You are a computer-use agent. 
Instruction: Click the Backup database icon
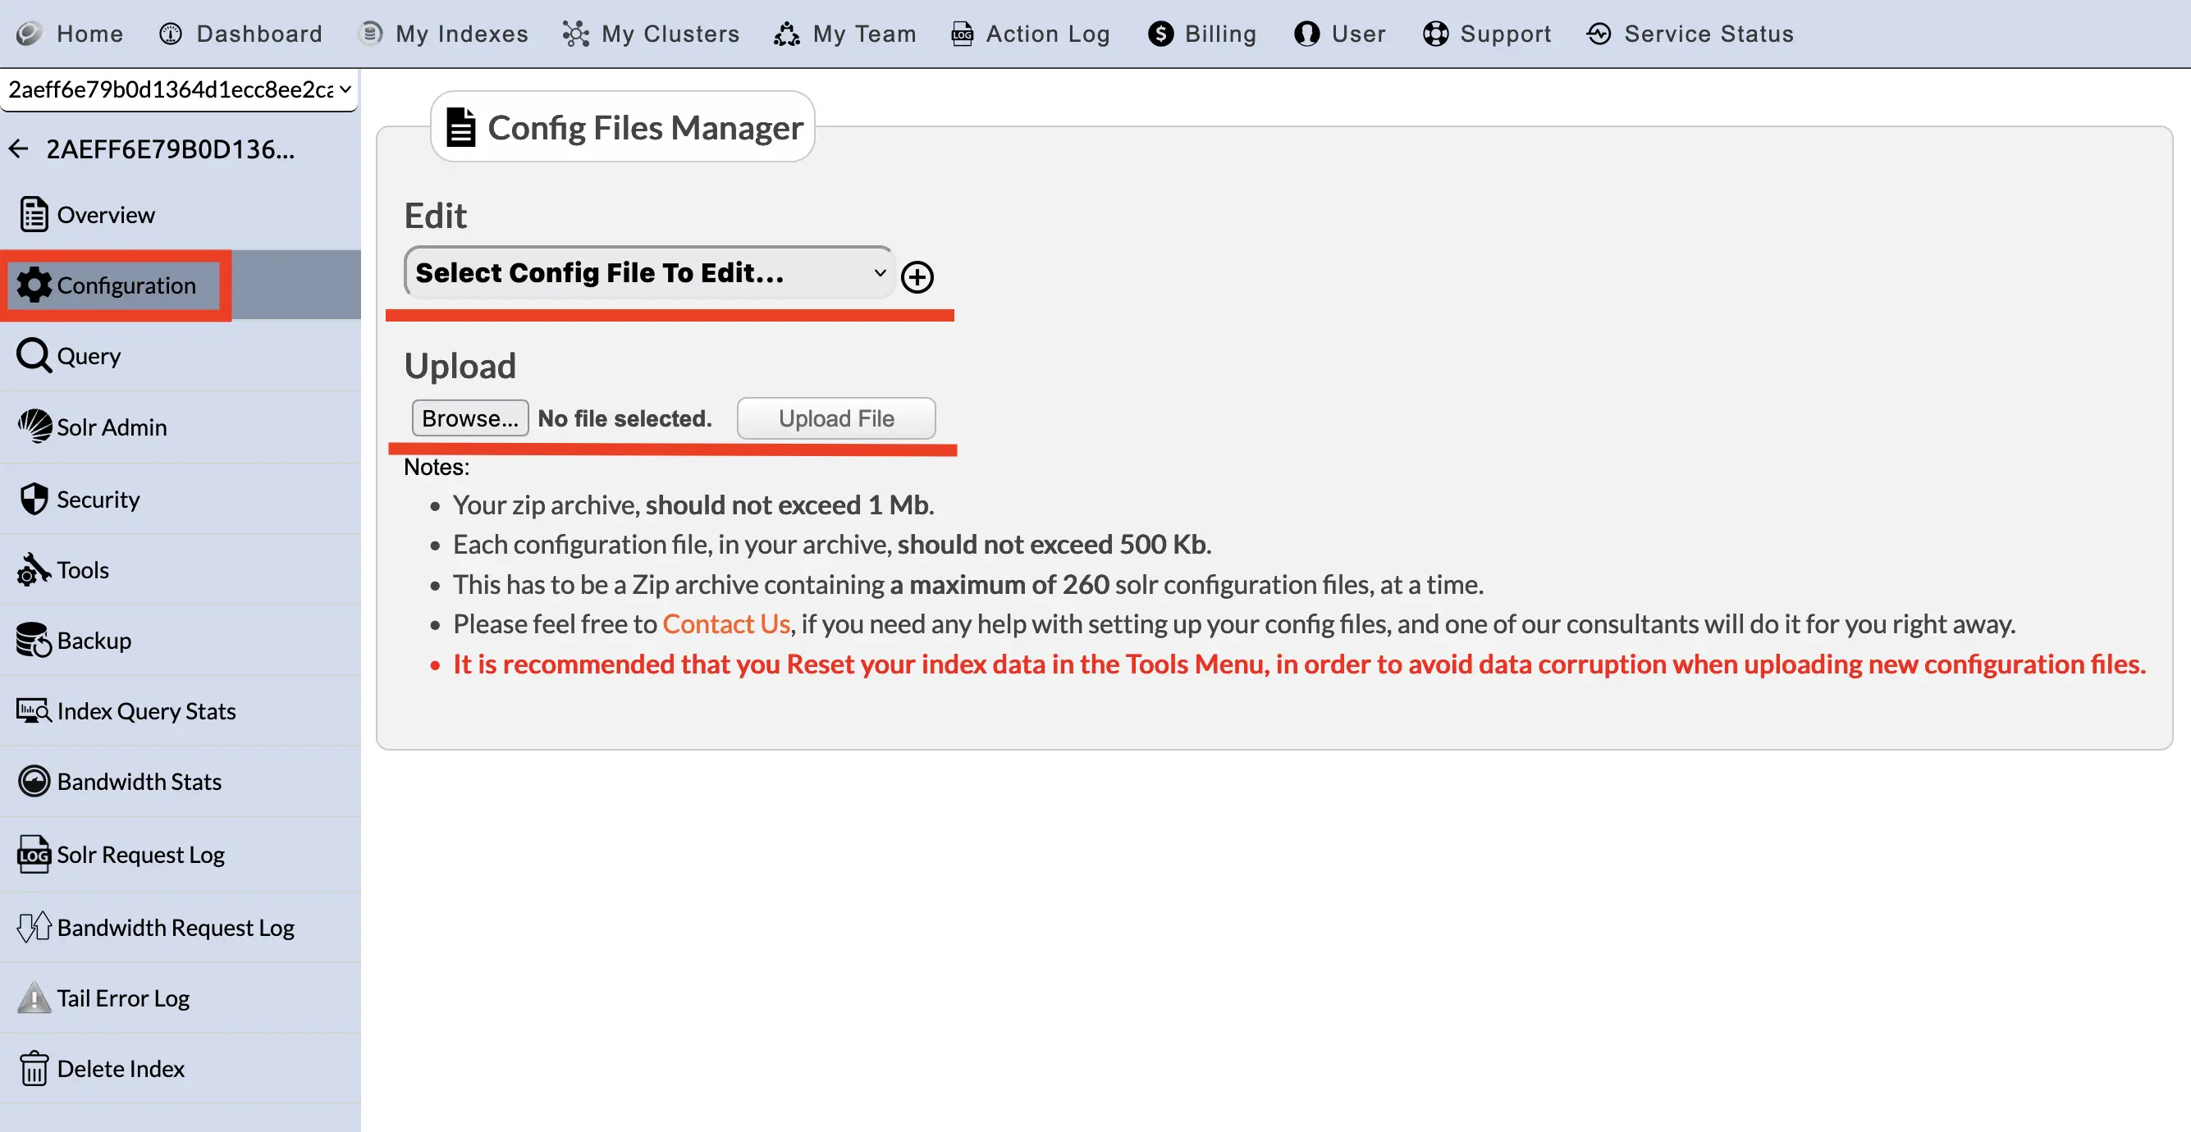(x=34, y=640)
